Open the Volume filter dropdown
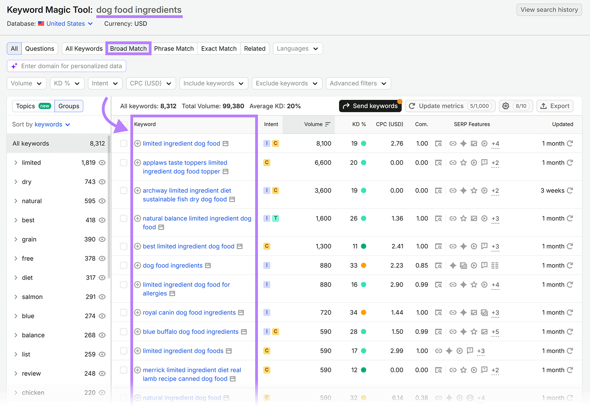This screenshot has height=406, width=590. point(27,83)
